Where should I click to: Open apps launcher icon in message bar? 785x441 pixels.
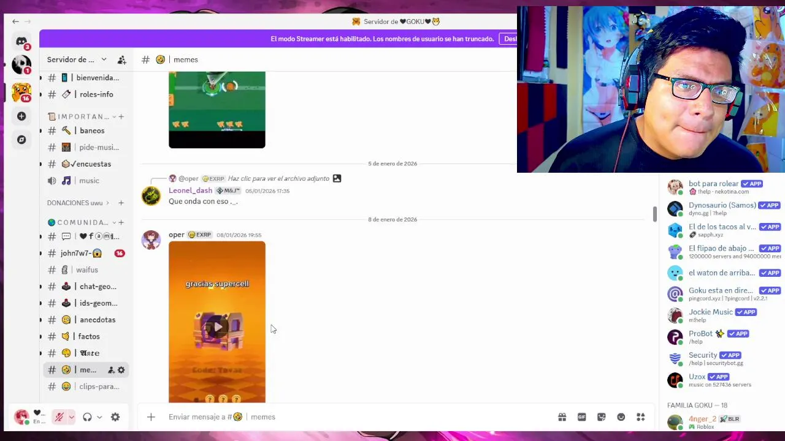(x=640, y=417)
